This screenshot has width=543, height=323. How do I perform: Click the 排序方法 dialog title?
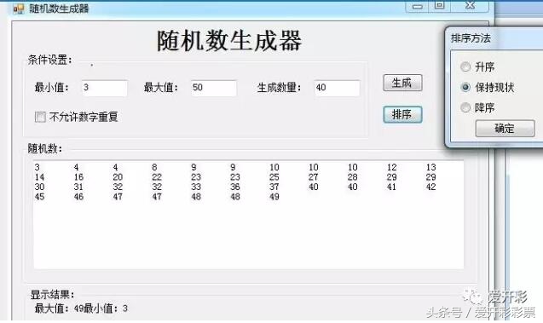pyautogui.click(x=471, y=38)
